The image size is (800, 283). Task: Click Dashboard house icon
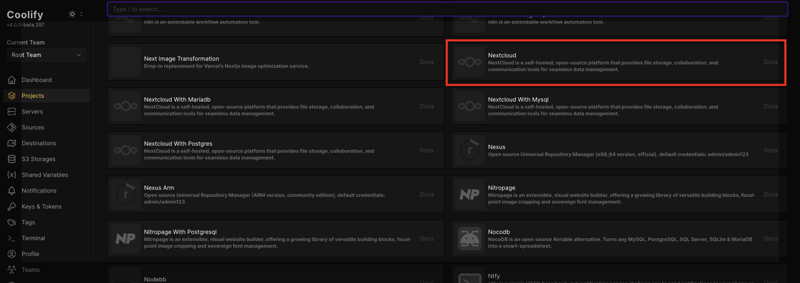pos(11,80)
